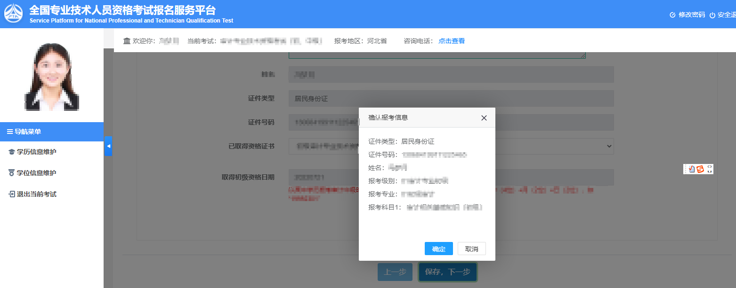The height and width of the screenshot is (288, 736).
Task: Select 退出当前考试 in the sidebar
Action: (36, 194)
